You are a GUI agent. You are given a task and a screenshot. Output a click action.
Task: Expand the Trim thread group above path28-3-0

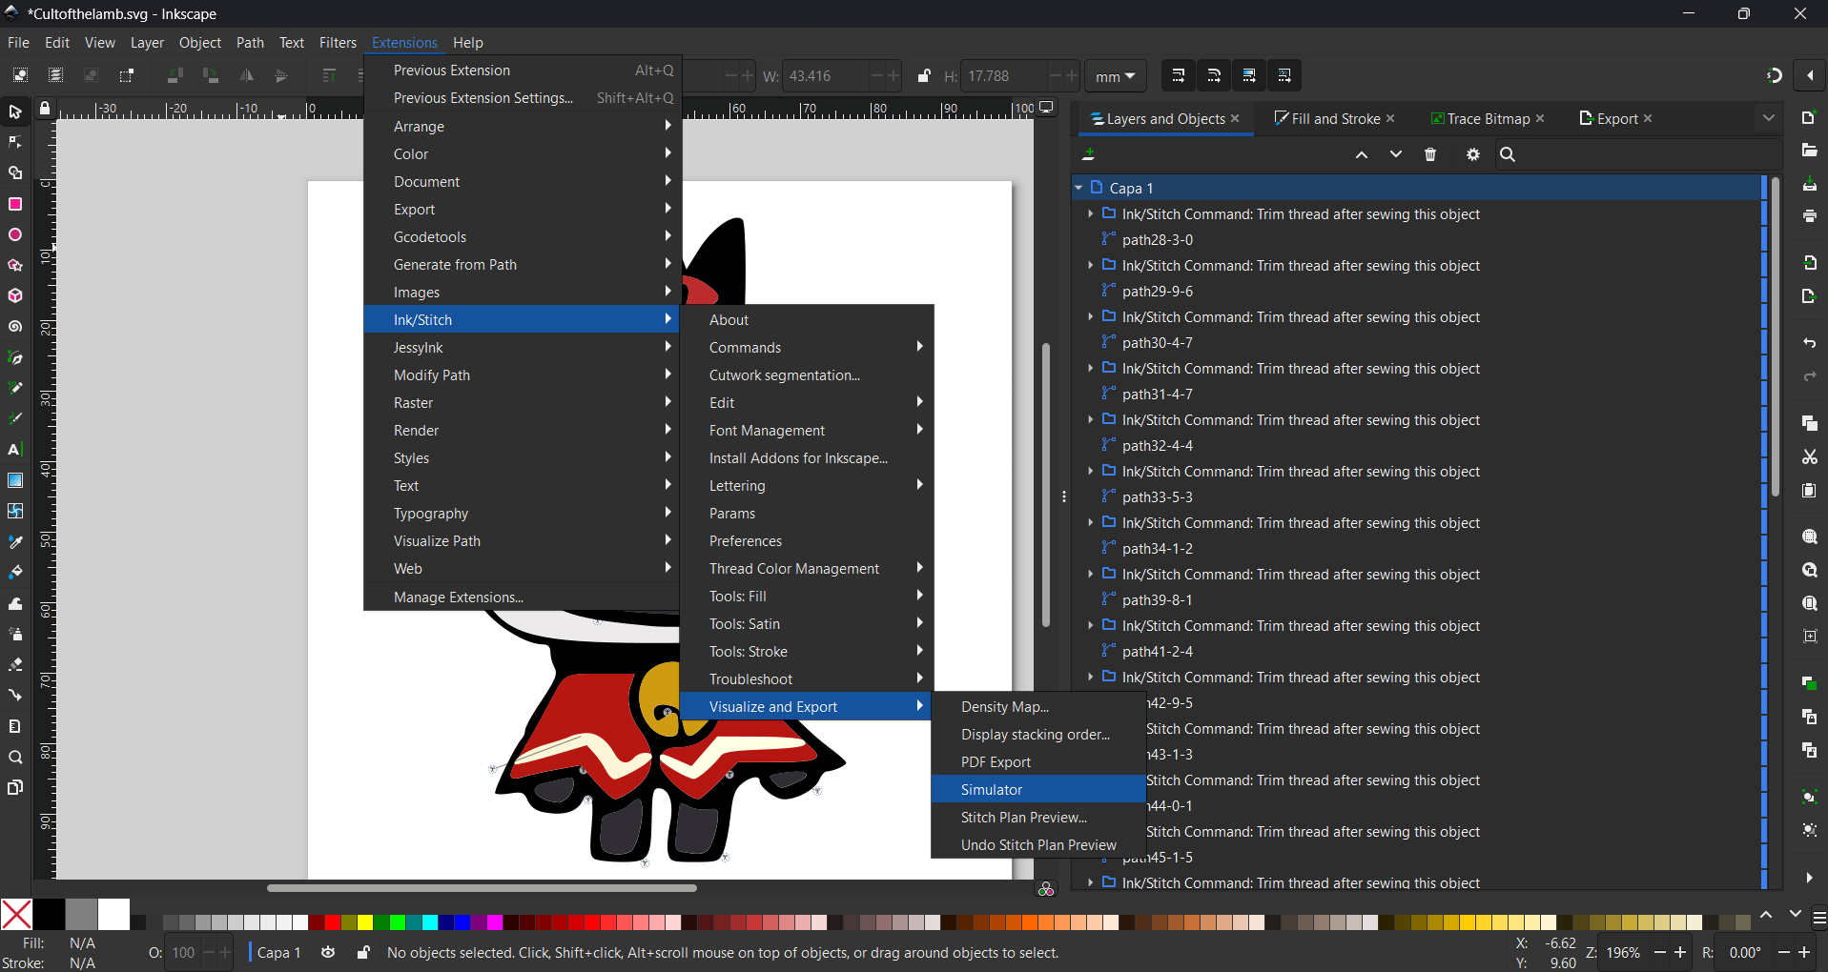point(1091,213)
